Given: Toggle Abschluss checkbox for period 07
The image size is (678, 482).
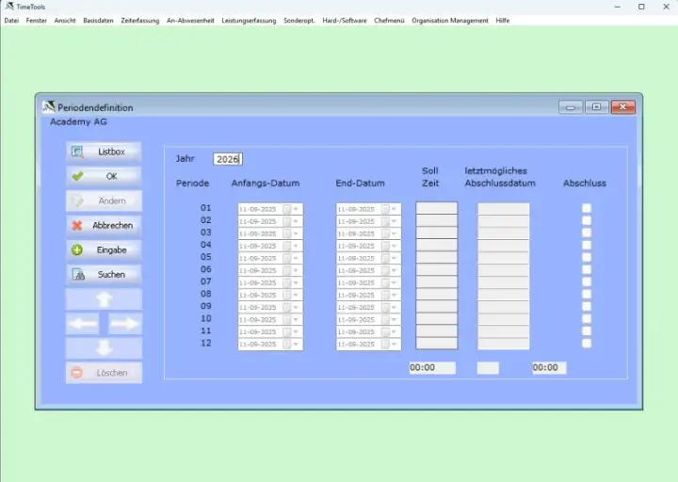Looking at the screenshot, I should pyautogui.click(x=587, y=281).
